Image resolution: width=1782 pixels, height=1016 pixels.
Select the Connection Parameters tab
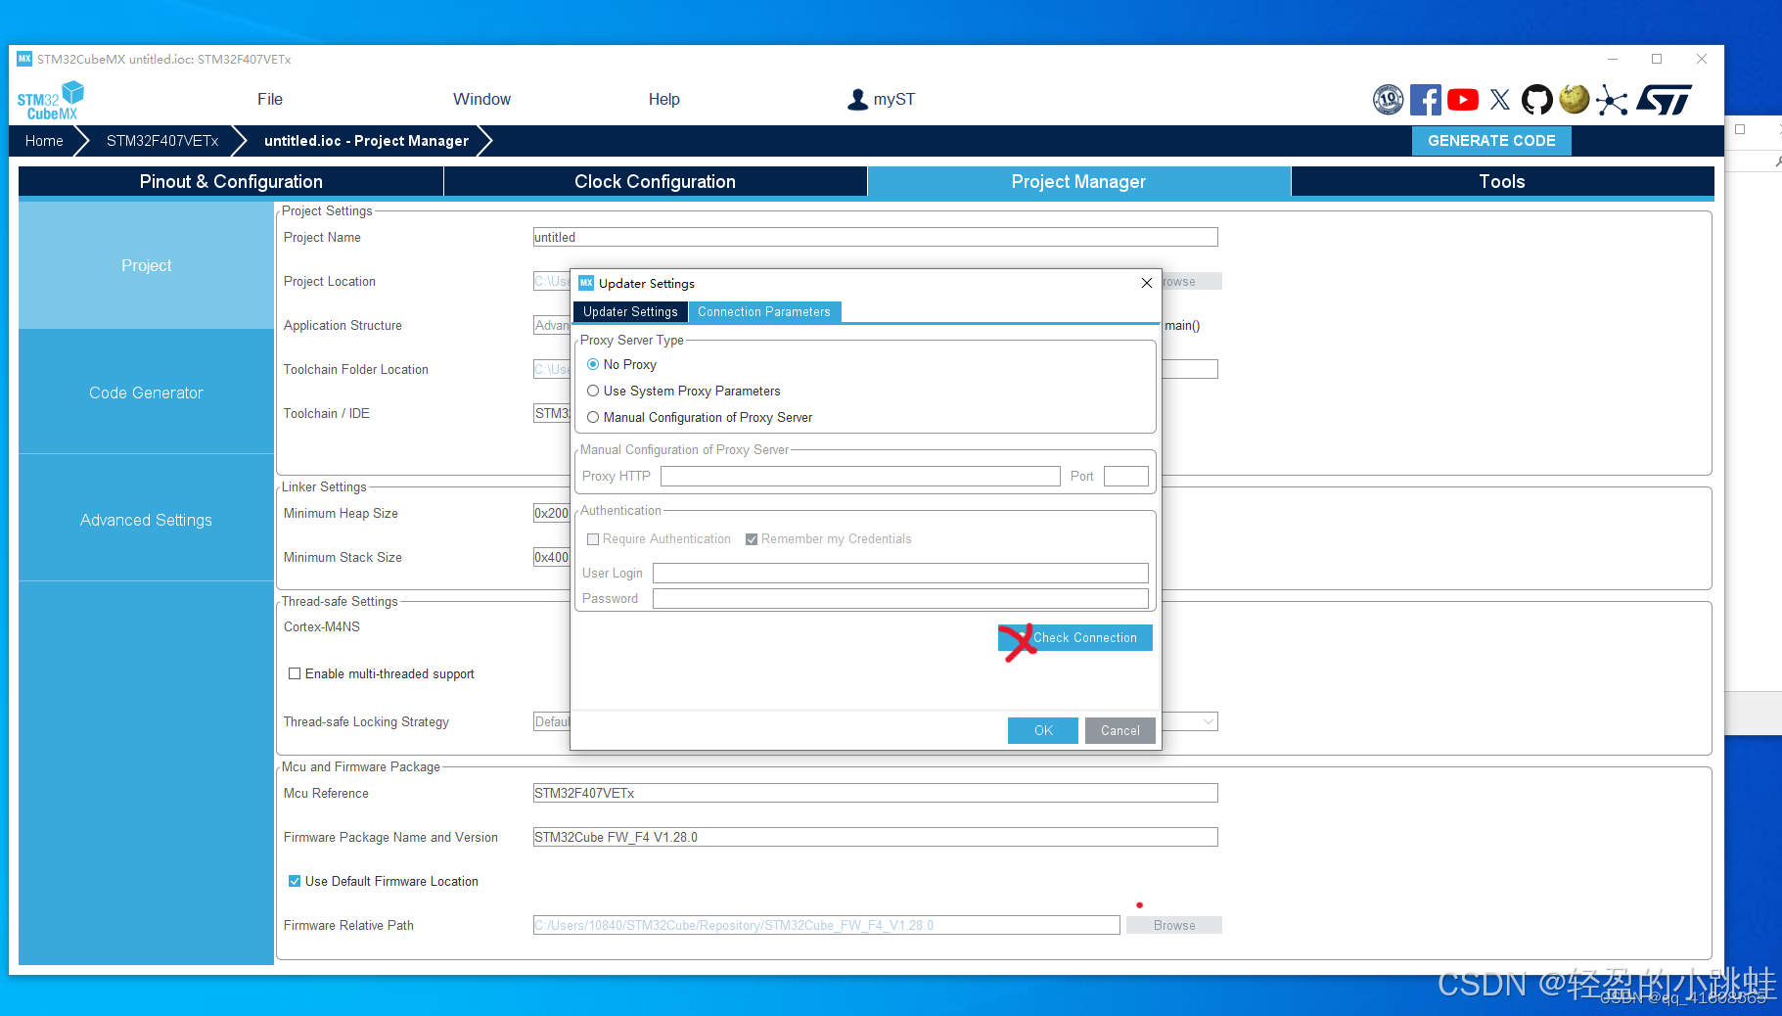coord(764,312)
